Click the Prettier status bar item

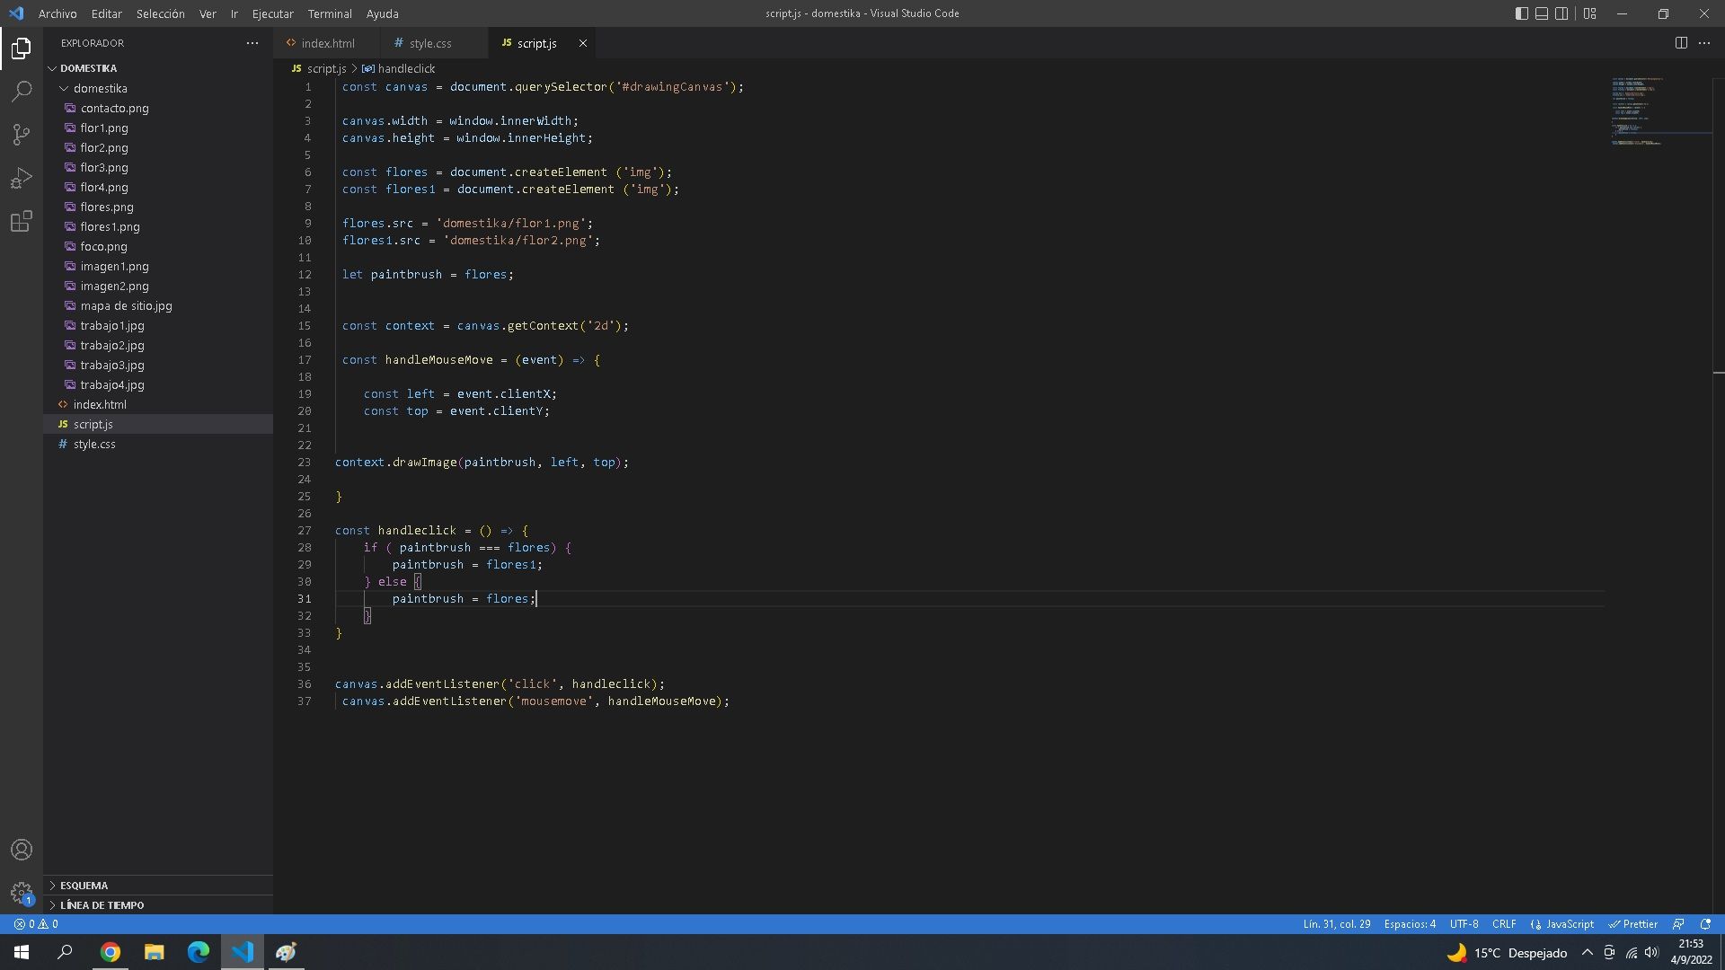click(1632, 924)
